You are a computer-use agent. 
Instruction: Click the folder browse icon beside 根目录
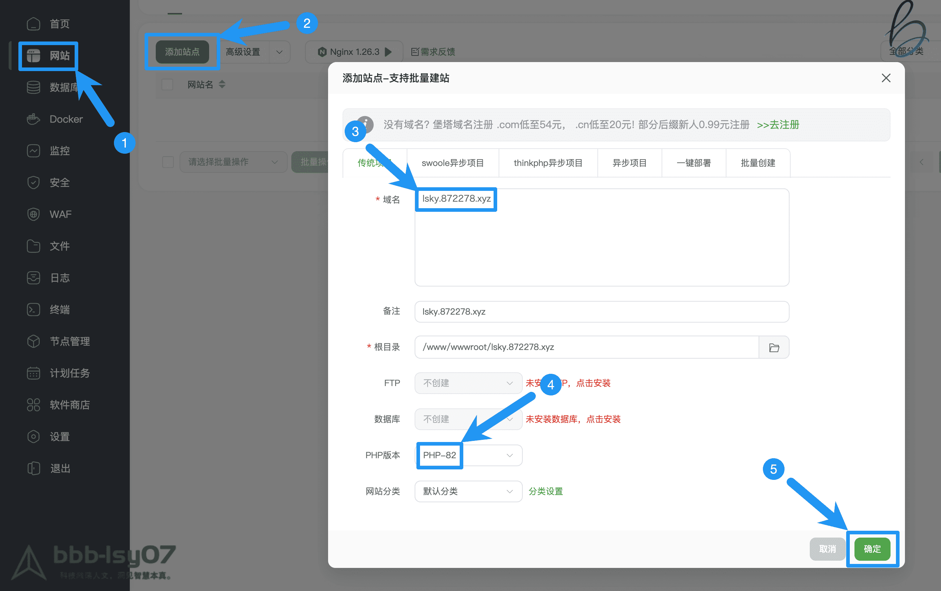click(774, 347)
